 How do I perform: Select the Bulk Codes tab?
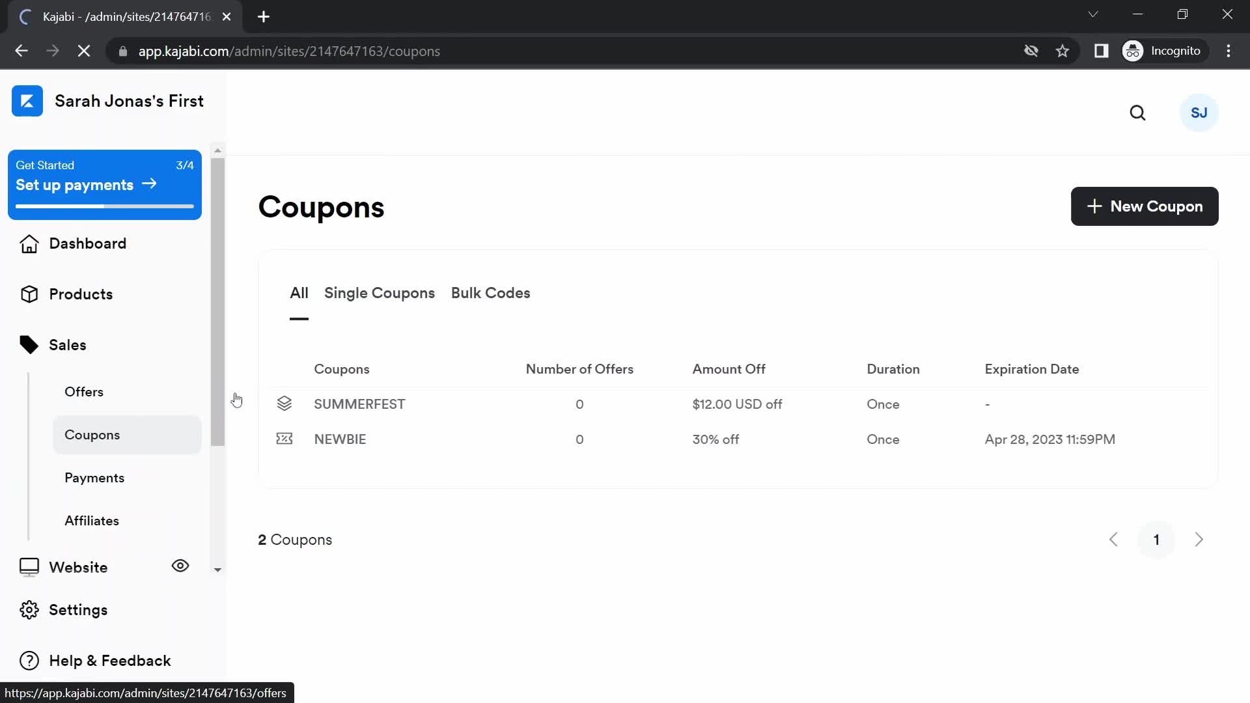coord(491,293)
